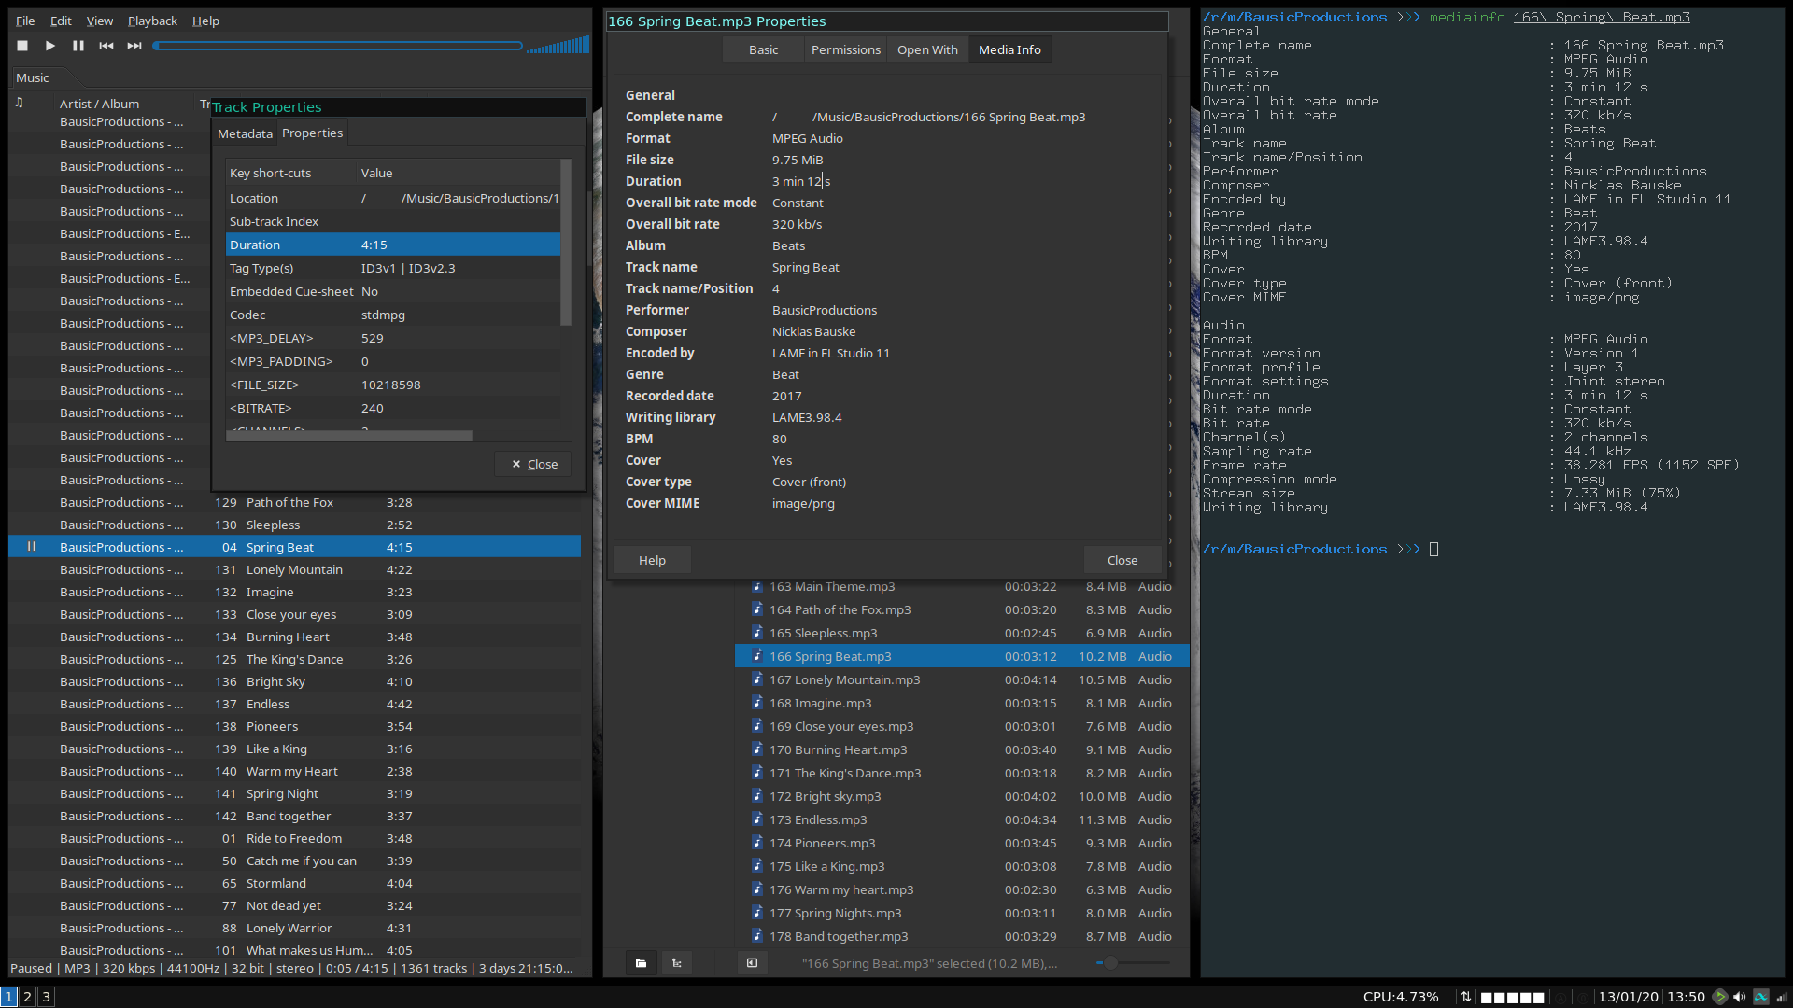Click the pause indicator on the Spring Beat row
This screenshot has height=1008, width=1793.
[x=32, y=546]
